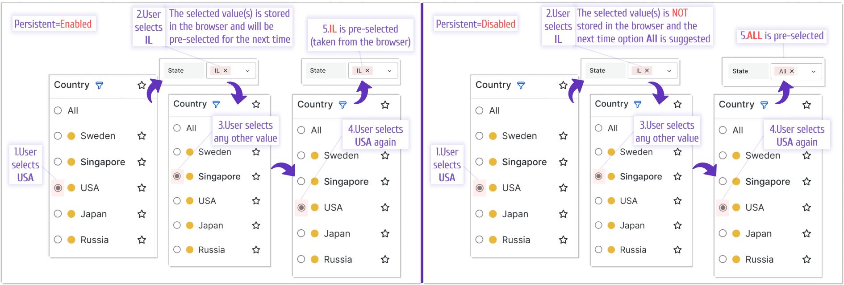
Task: Select the Singapore radio button in the middle panel
Action: tap(177, 176)
